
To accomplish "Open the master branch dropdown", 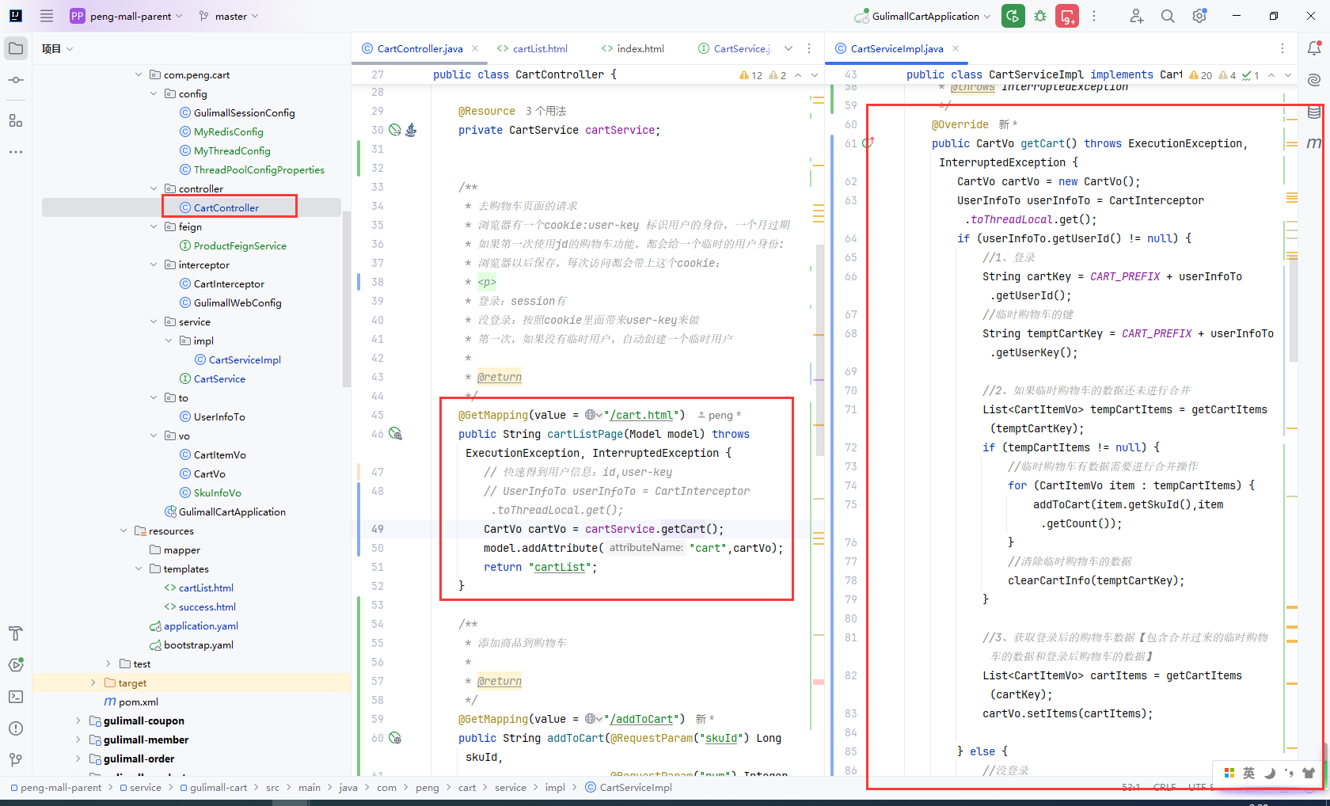I will pos(230,16).
